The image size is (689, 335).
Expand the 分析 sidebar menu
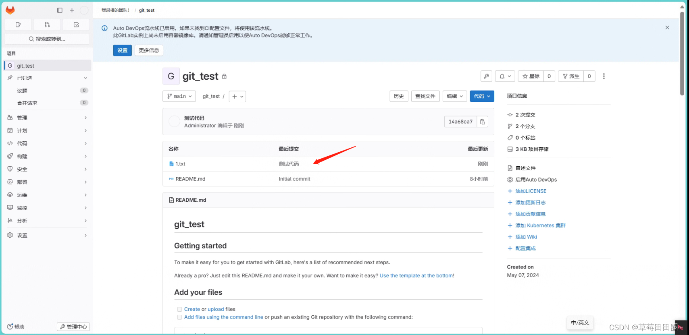pos(47,221)
